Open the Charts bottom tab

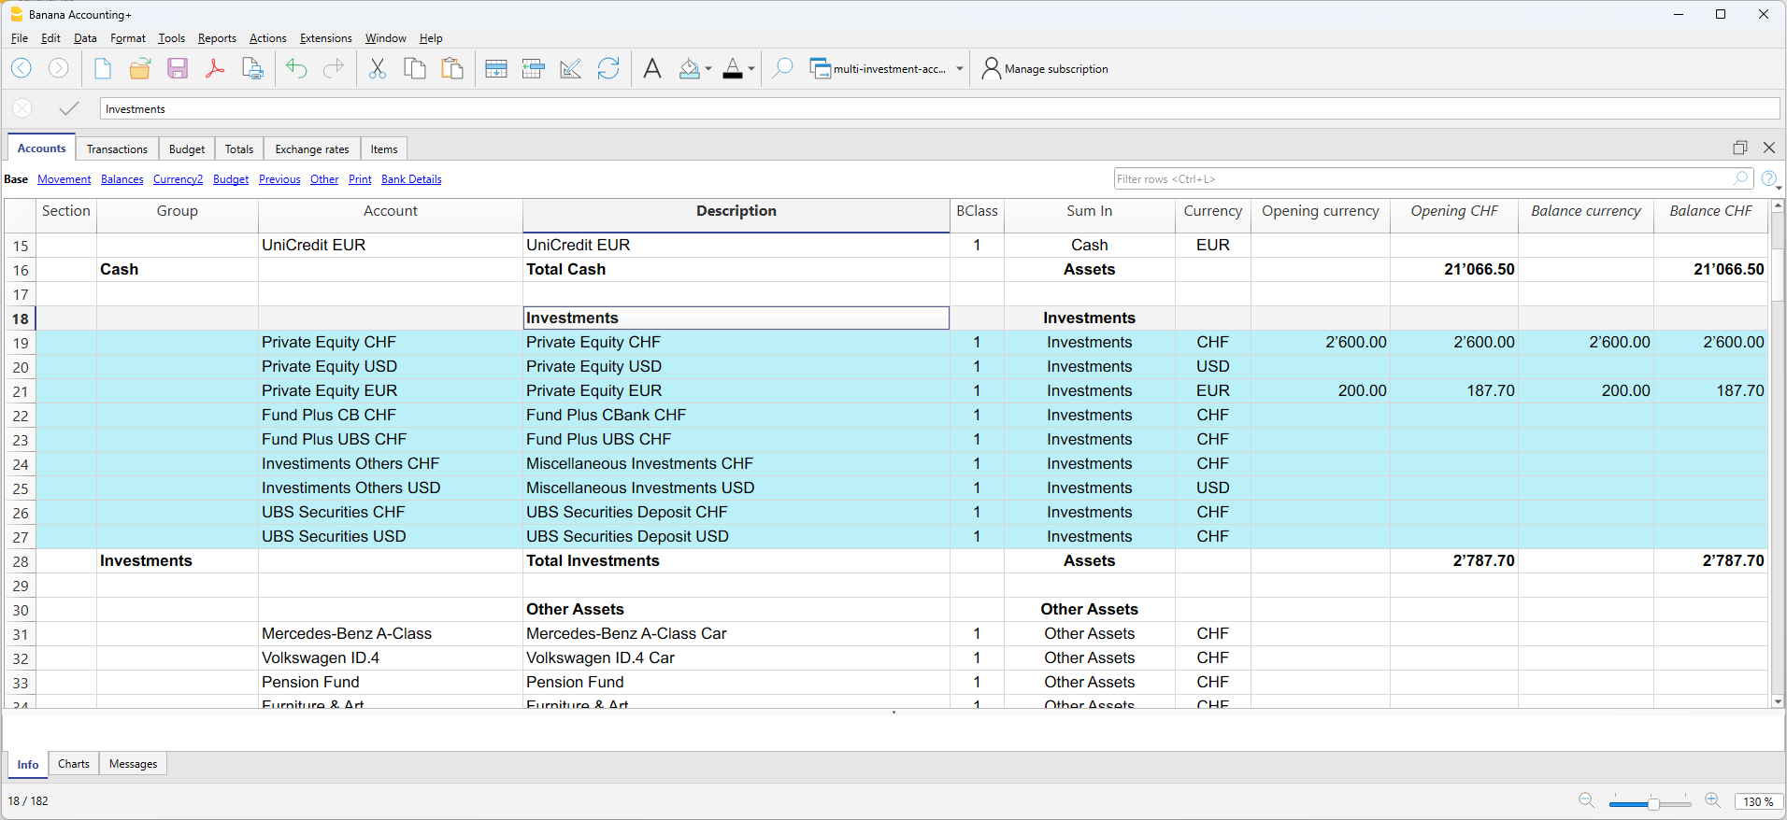click(74, 764)
